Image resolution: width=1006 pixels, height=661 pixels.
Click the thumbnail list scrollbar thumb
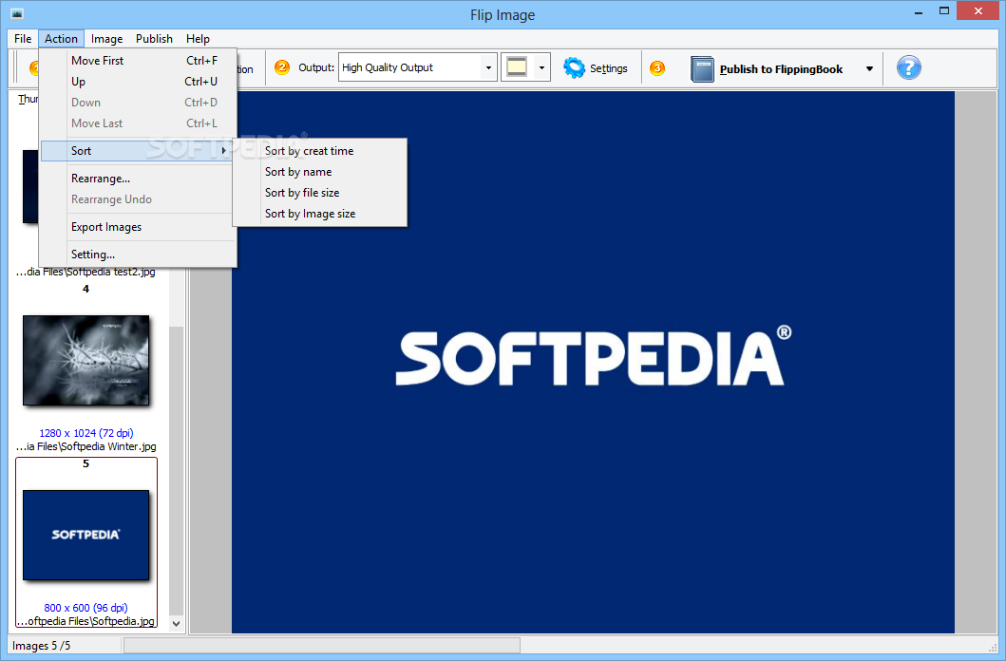point(177,471)
